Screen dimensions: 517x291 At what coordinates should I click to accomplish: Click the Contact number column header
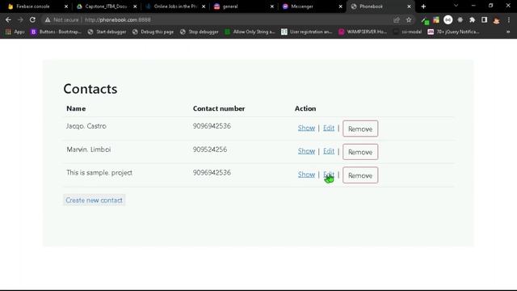coord(219,108)
